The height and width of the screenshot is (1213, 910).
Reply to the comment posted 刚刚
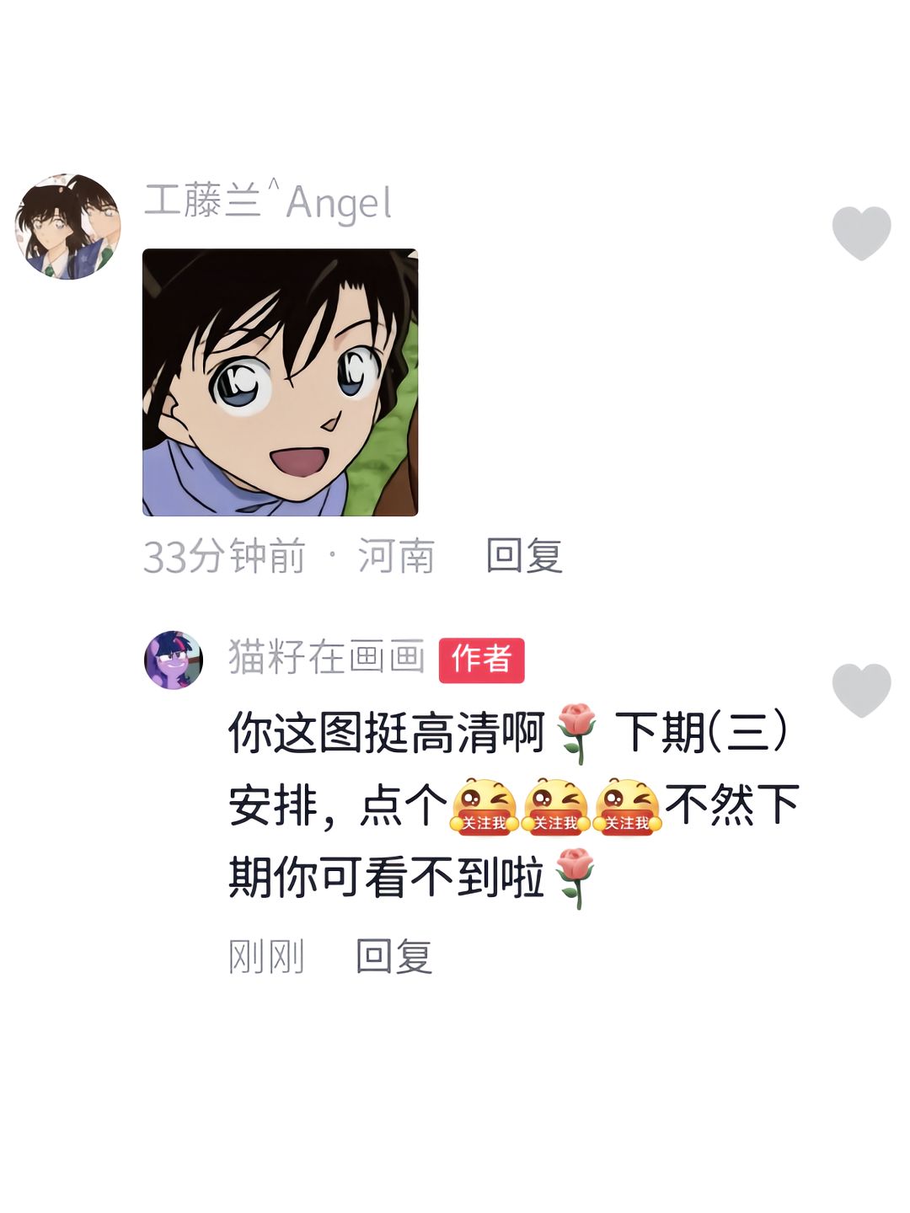(393, 956)
